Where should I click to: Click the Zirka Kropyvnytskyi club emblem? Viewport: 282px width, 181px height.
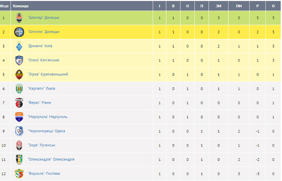click(19, 74)
